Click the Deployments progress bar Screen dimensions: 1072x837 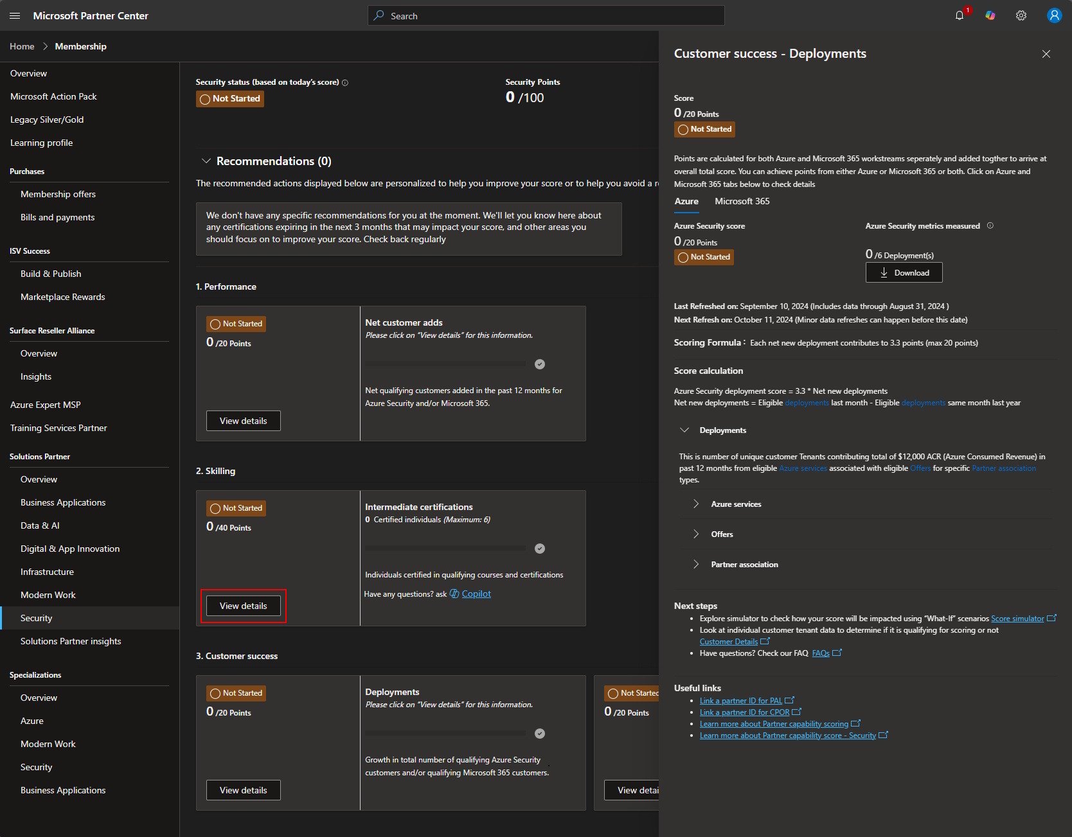[445, 734]
